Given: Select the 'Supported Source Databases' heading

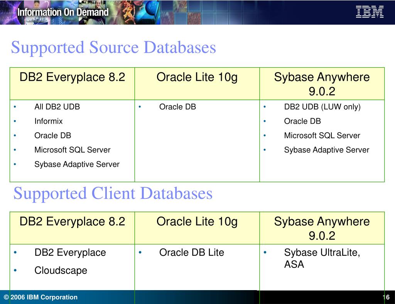Looking at the screenshot, I should 113,47.
